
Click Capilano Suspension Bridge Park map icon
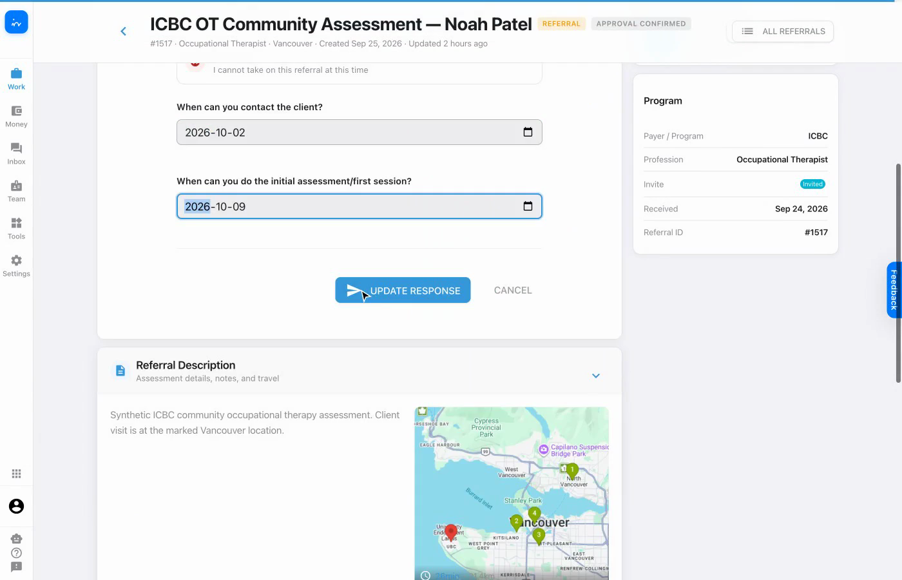tap(544, 449)
